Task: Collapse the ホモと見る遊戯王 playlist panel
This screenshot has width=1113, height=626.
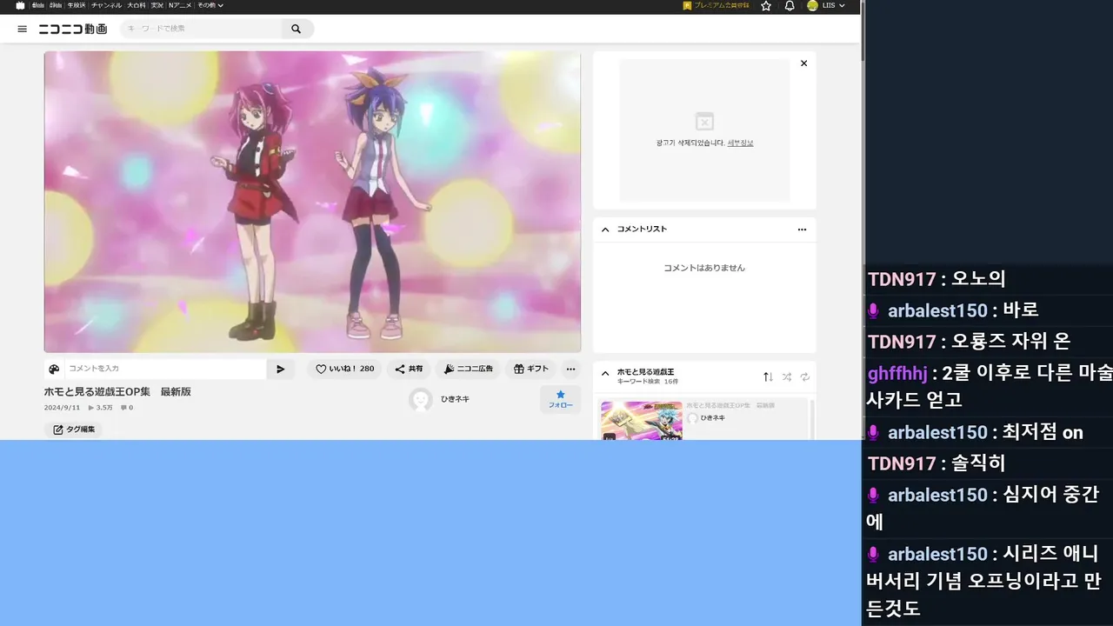Action: [605, 373]
